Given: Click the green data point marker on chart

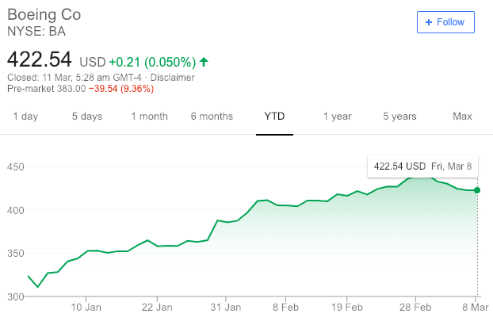Looking at the screenshot, I should tap(477, 189).
